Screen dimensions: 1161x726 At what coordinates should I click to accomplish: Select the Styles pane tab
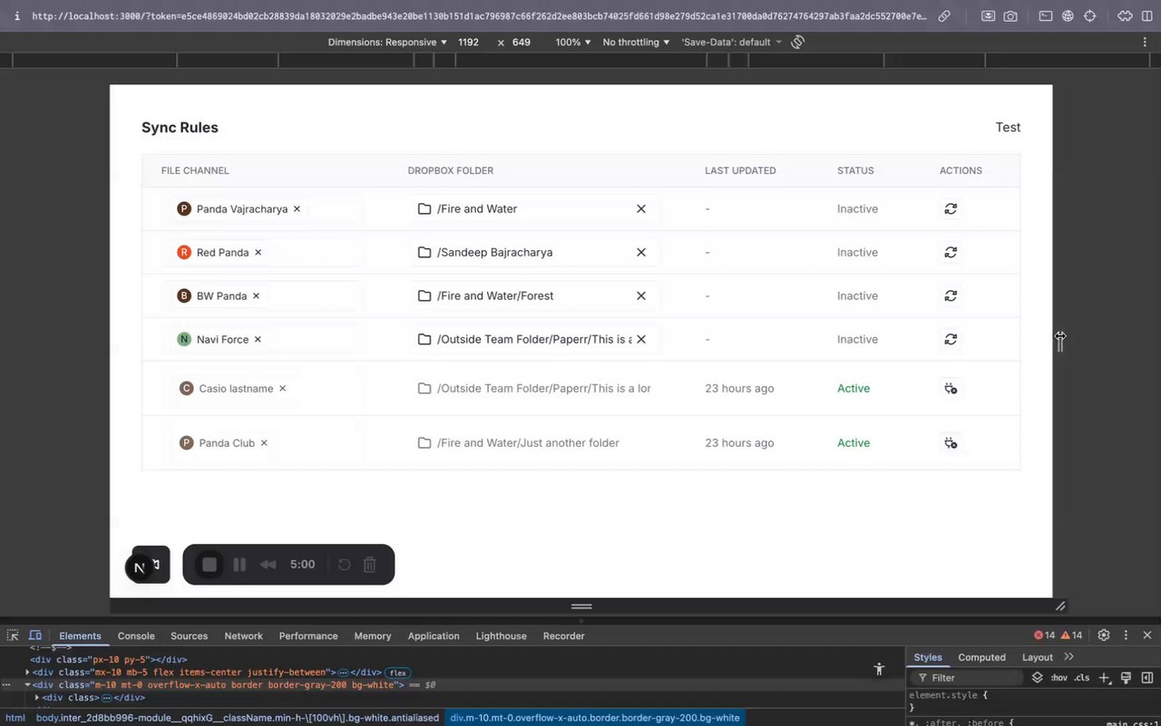pyautogui.click(x=928, y=657)
